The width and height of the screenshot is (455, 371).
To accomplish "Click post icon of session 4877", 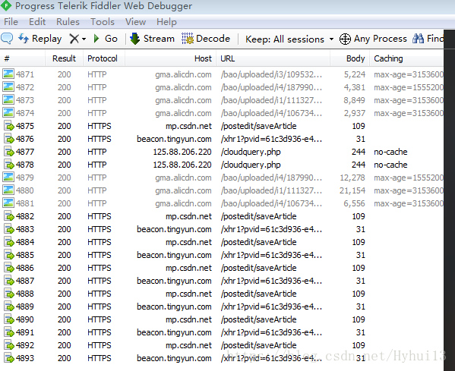I will click(9, 152).
